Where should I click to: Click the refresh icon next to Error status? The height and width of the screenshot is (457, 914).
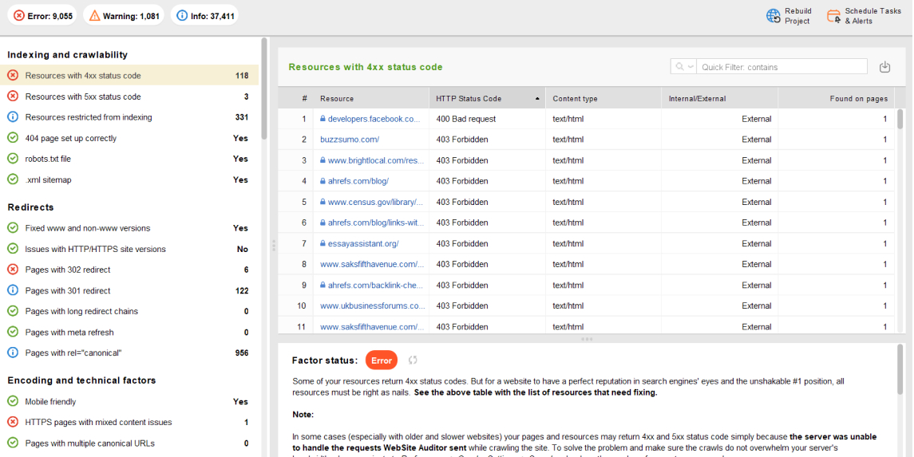tap(413, 360)
